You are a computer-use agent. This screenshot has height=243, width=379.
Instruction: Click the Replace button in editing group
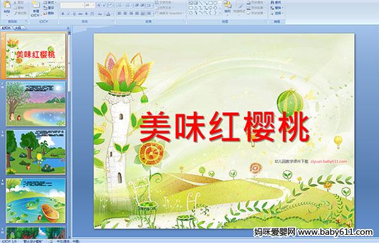(x=277, y=8)
